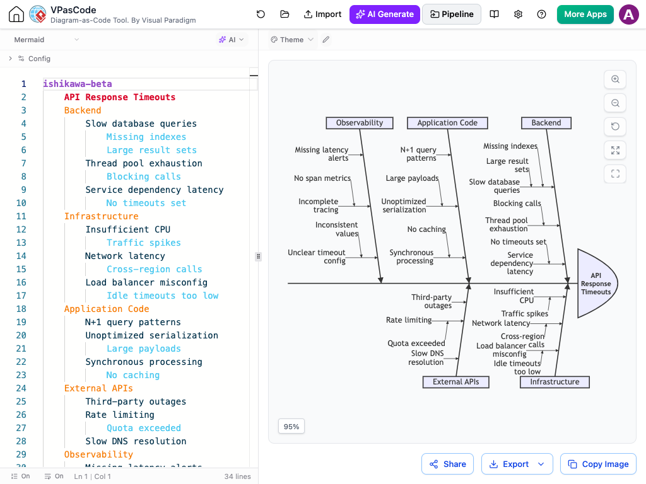Screen dimensions: 646x484
Task: Click 'Missing latency alerts' diagram label
Action: pyautogui.click(x=322, y=154)
